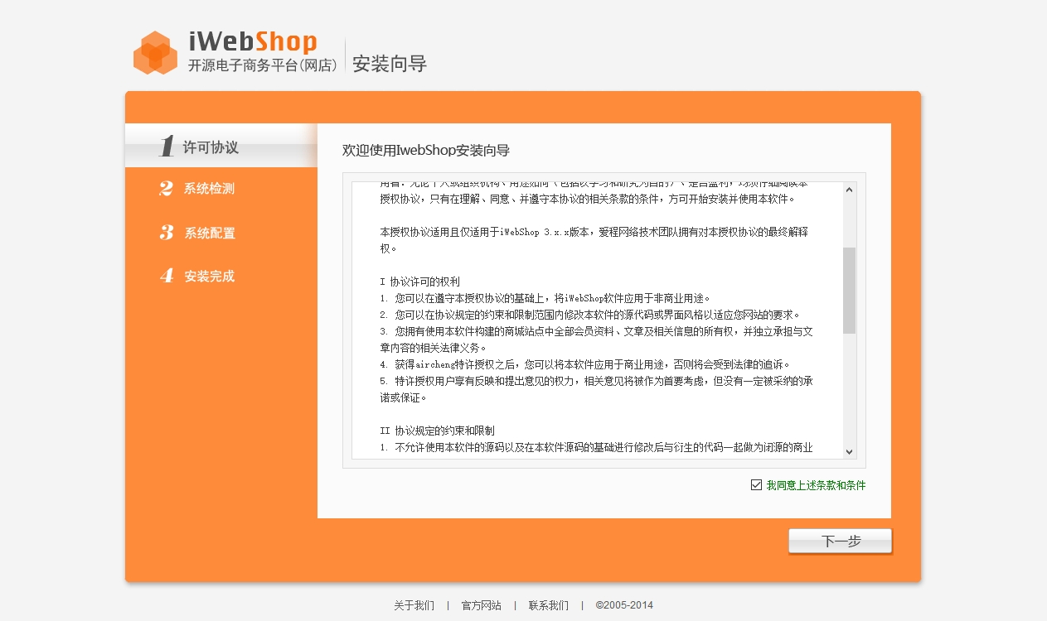Click the license agreement scrollbar thumb

click(x=849, y=290)
